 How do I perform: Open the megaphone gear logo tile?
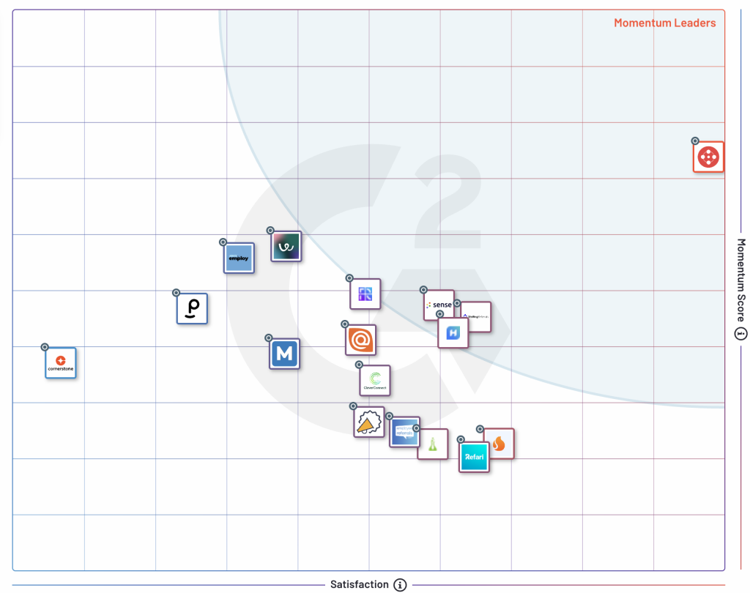(369, 422)
